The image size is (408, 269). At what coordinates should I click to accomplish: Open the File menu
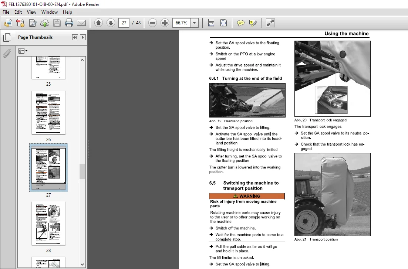(x=6, y=12)
